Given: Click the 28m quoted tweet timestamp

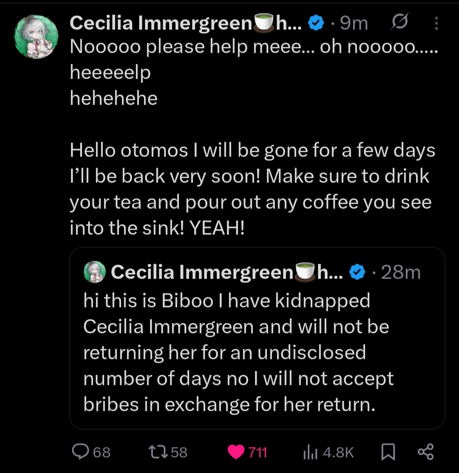Looking at the screenshot, I should click(400, 272).
